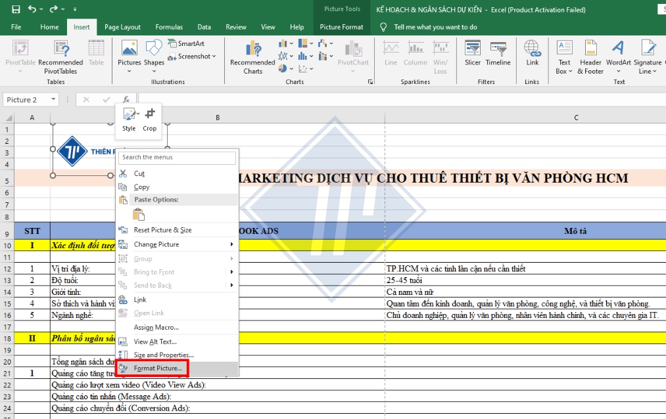Select Copy in the context menu
This screenshot has height=419, width=666.
point(140,186)
